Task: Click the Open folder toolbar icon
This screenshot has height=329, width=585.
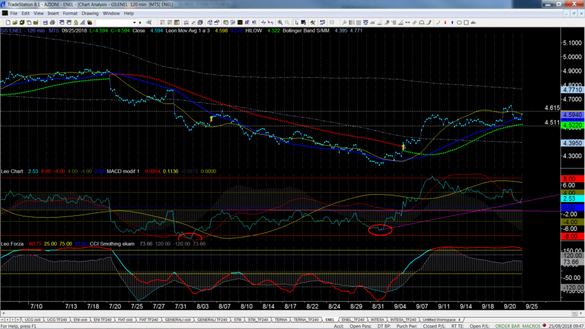Action: point(15,23)
